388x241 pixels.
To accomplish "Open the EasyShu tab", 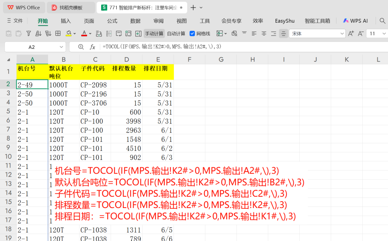I will [285, 21].
